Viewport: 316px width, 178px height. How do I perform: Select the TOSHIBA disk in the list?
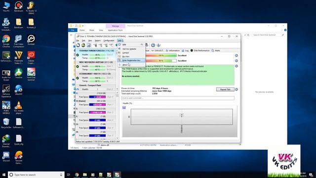click(x=96, y=54)
